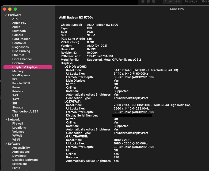Collapse the Software section chevron

pyautogui.click(x=6, y=144)
